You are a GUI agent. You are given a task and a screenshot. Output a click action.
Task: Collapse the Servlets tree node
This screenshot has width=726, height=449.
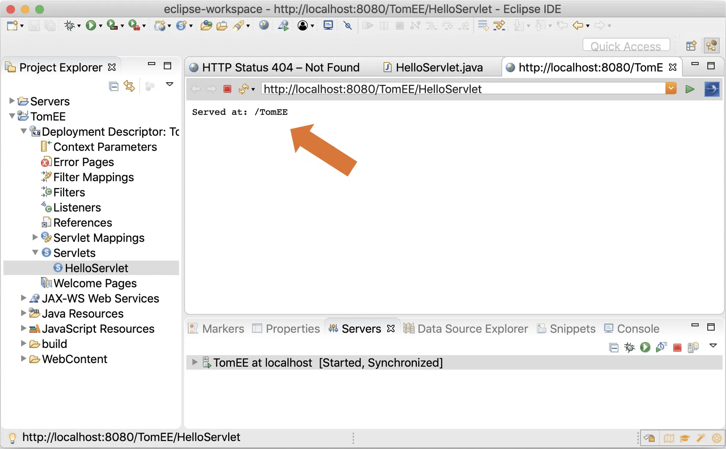[35, 252]
